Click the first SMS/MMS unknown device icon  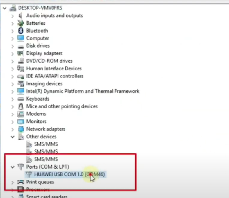(x=29, y=144)
